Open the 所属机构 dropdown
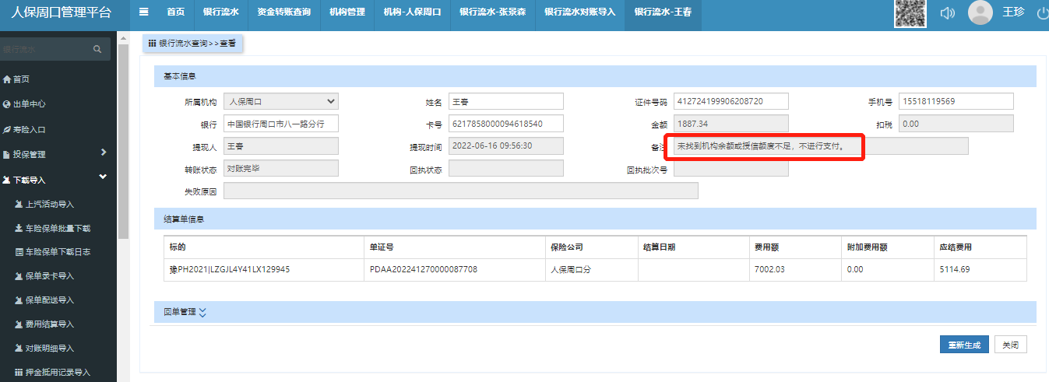1049x382 pixels. point(281,101)
